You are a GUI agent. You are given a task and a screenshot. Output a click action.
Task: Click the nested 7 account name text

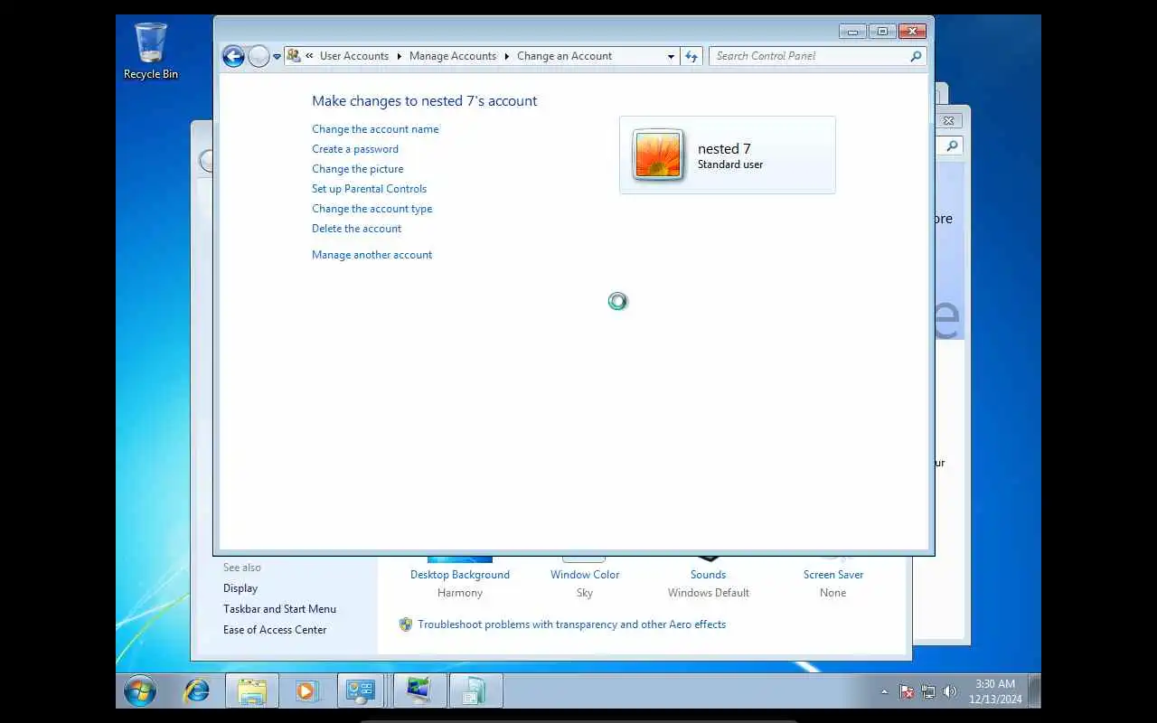724,149
